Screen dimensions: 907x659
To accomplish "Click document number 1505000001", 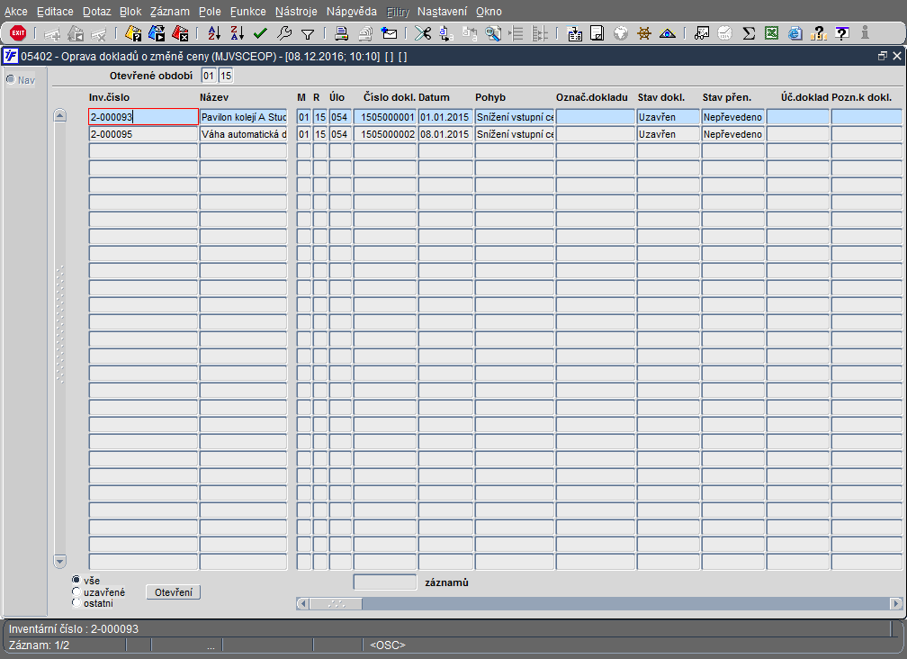I will pos(385,117).
